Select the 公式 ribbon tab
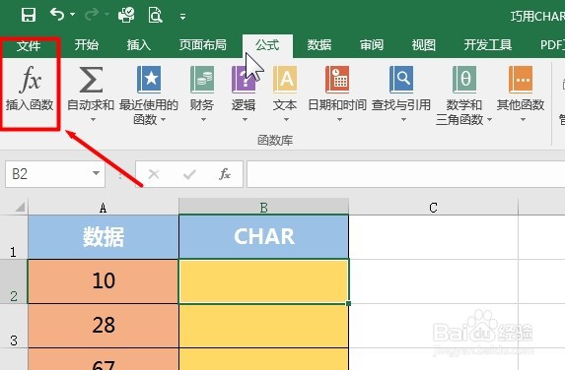Viewport: 565px width, 370px height. (x=267, y=45)
